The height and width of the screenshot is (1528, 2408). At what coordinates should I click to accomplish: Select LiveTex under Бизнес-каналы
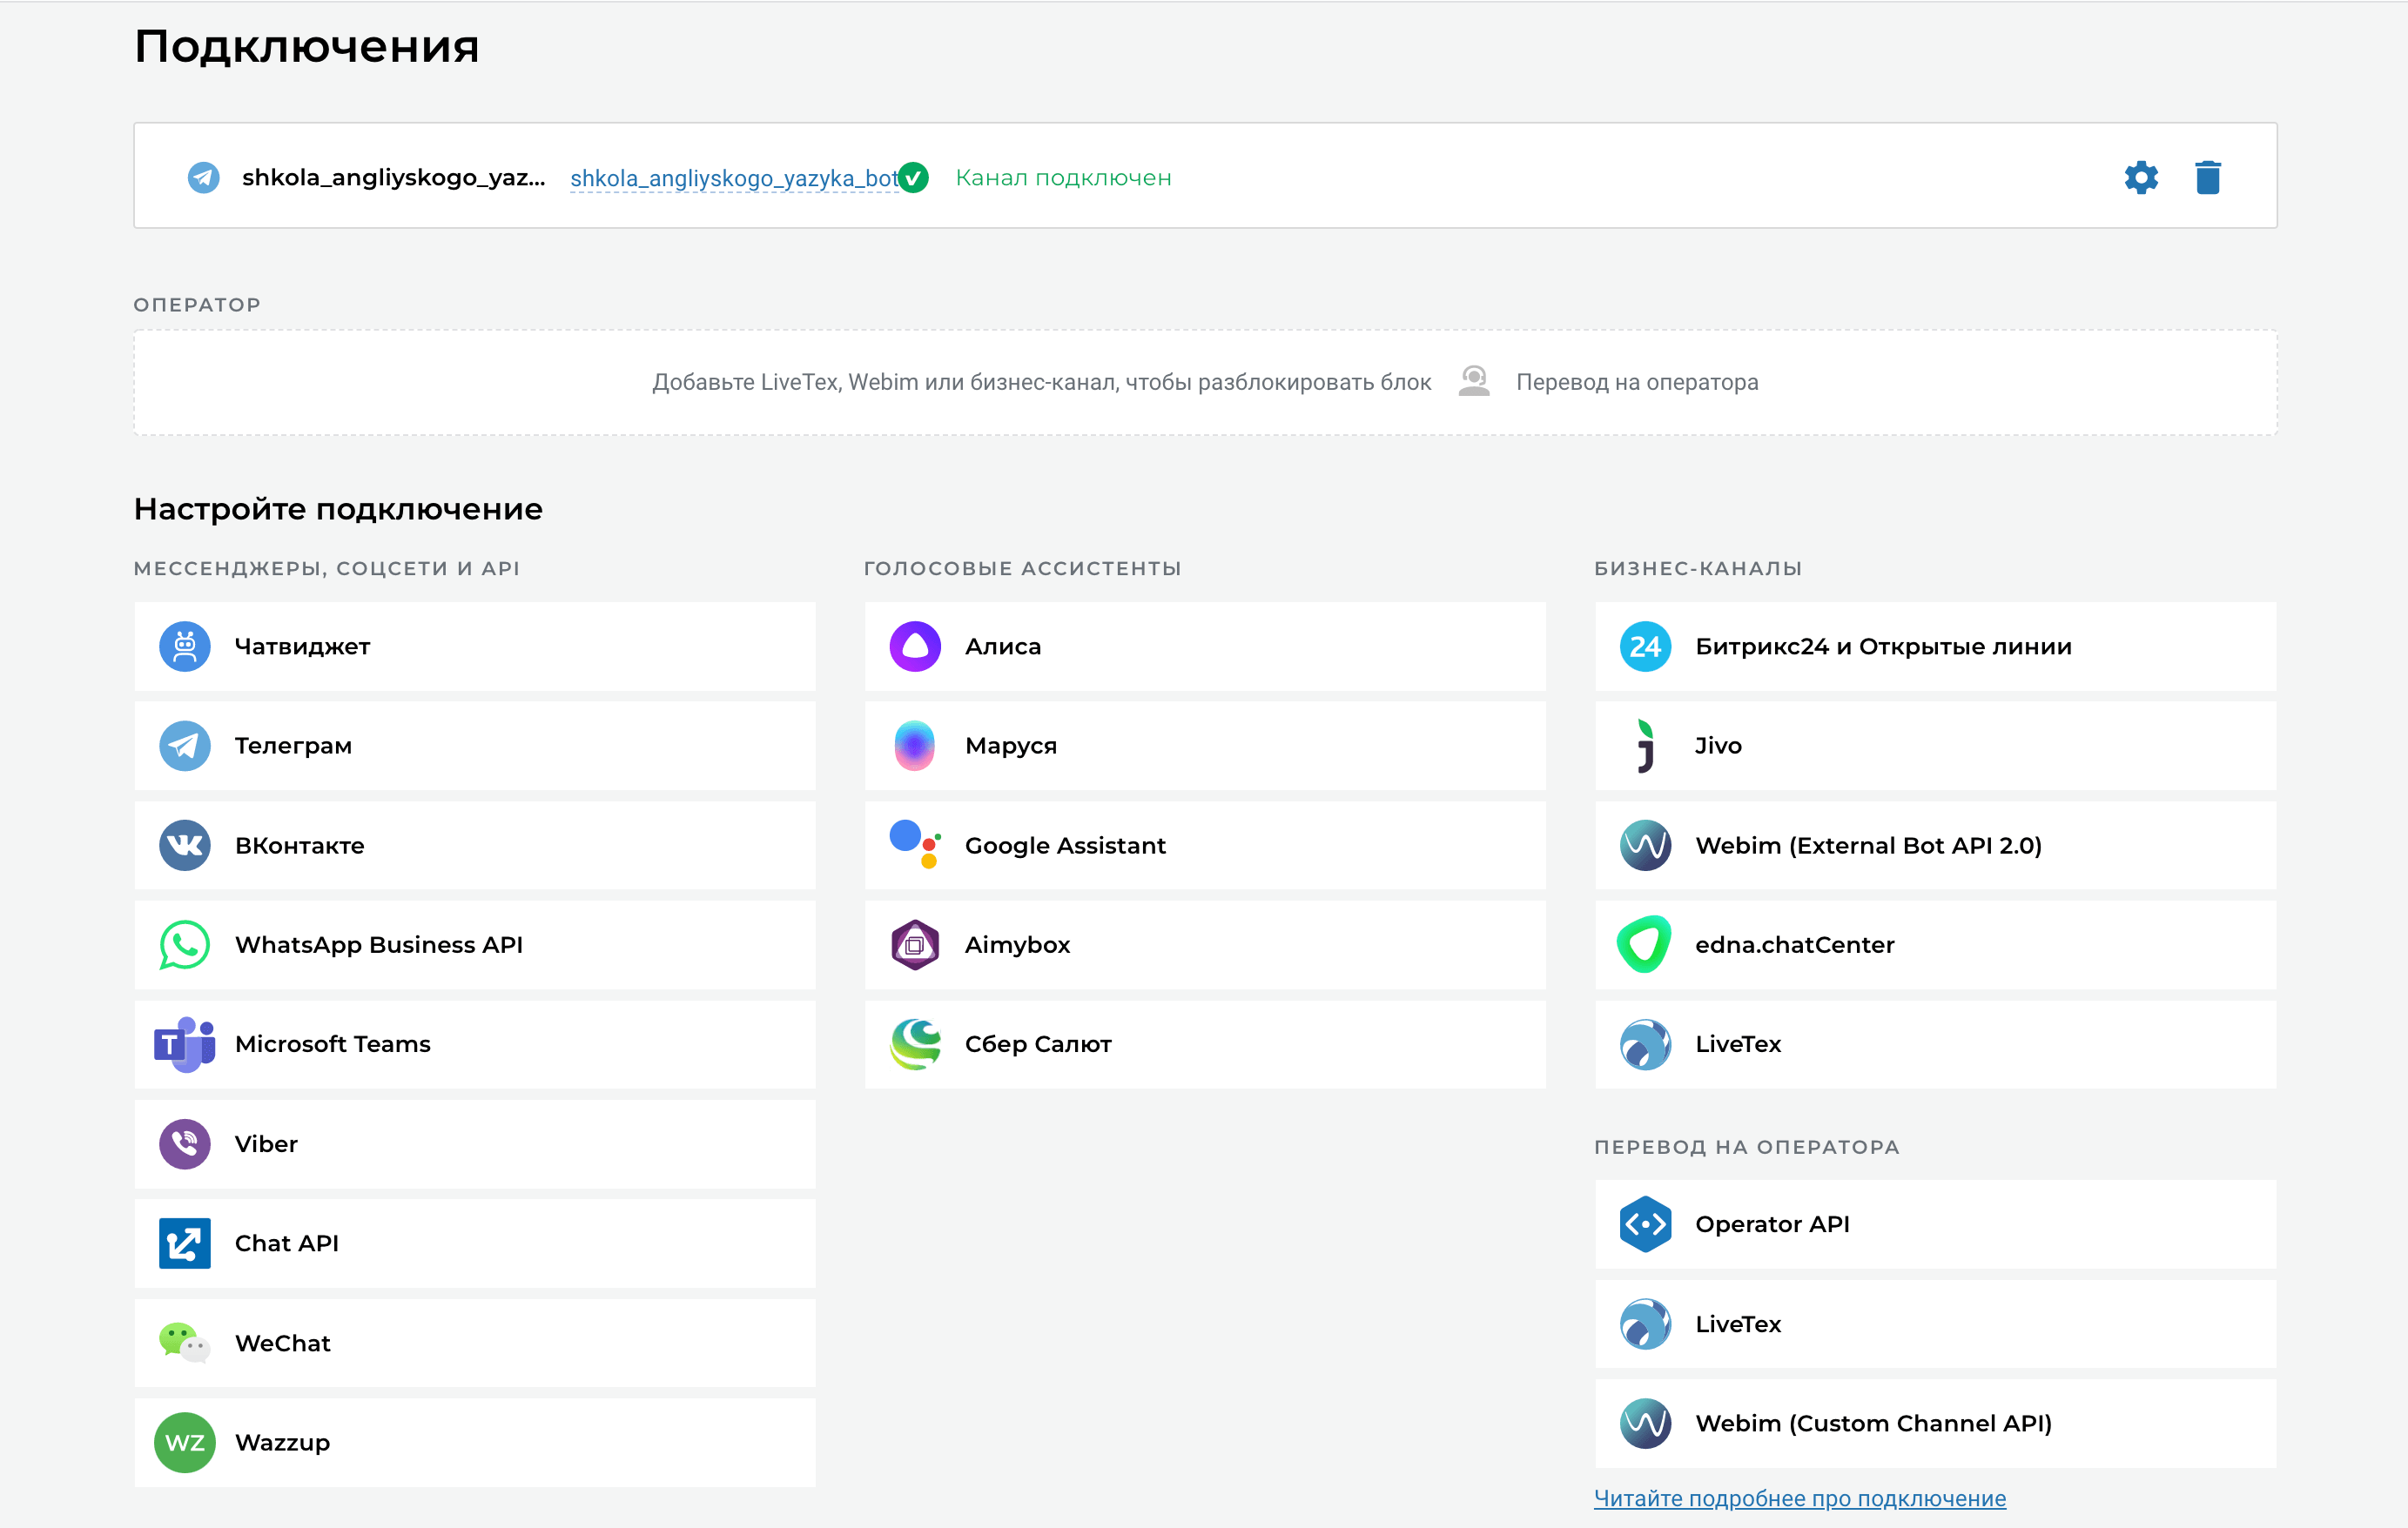[x=1935, y=1044]
